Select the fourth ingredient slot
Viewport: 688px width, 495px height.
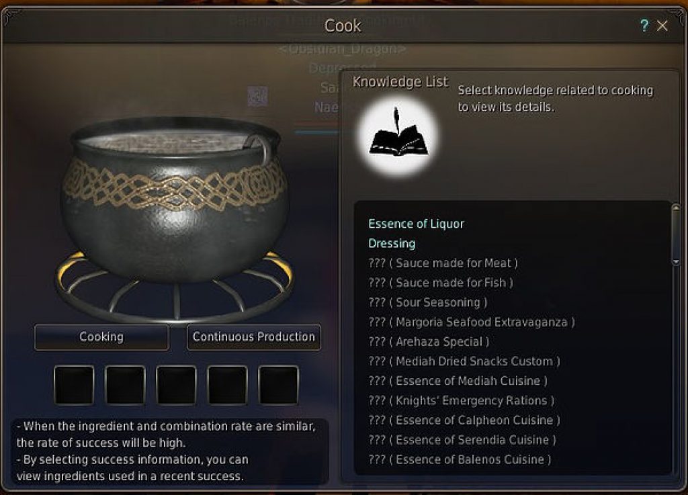(x=227, y=385)
